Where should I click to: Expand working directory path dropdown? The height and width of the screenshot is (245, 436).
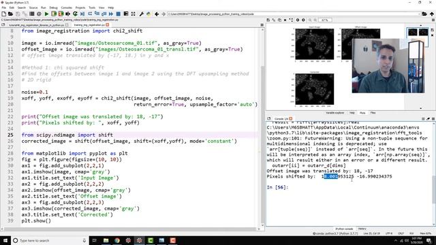point(419,14)
